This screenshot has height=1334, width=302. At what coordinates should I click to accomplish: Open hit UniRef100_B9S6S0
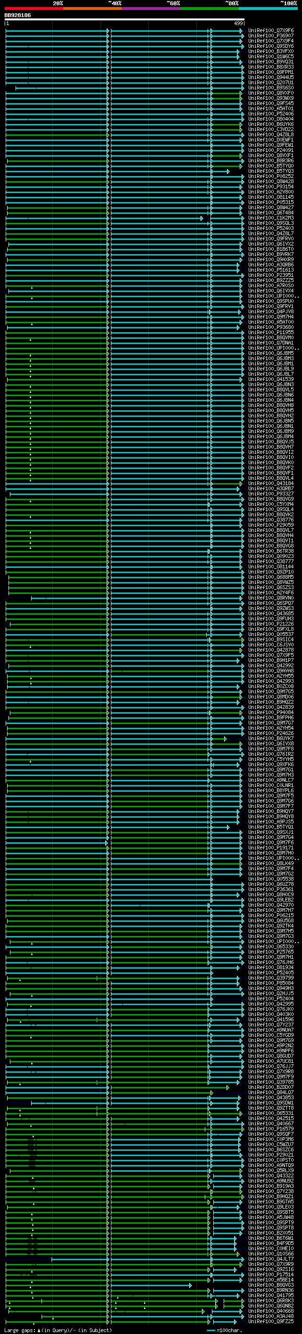pyautogui.click(x=271, y=88)
